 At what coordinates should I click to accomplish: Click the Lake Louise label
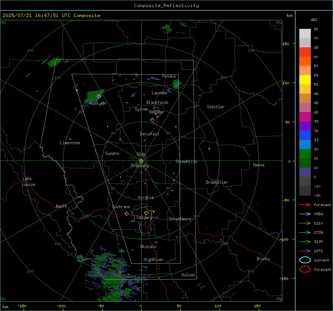coord(28,182)
